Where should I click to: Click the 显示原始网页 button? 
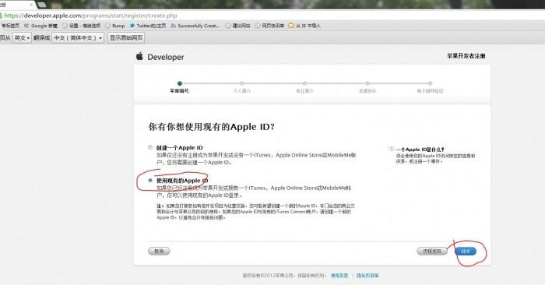coord(126,37)
